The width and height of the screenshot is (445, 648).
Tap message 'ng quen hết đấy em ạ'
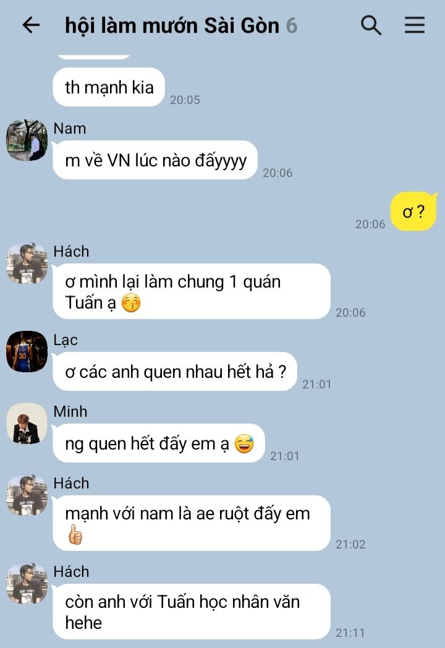pyautogui.click(x=159, y=443)
